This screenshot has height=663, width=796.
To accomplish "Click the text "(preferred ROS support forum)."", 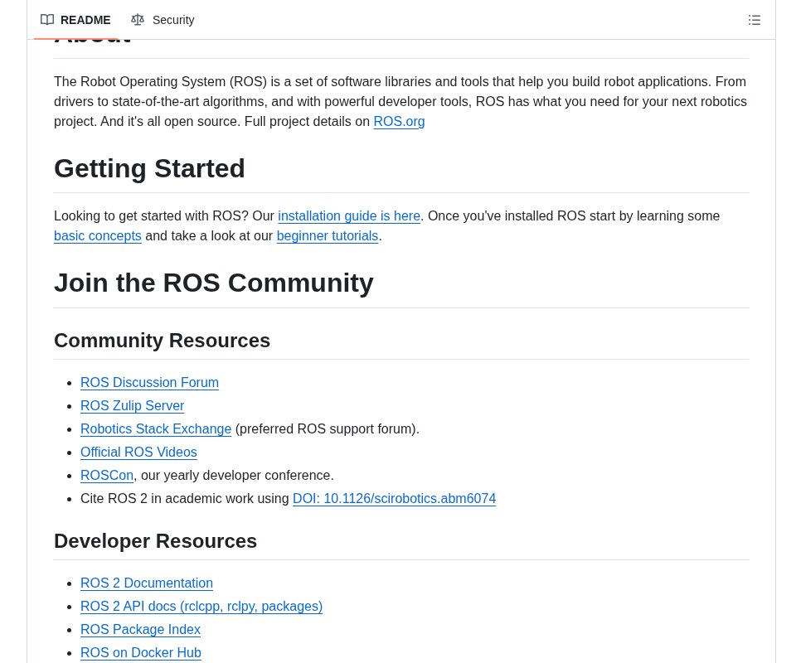I will [328, 429].
